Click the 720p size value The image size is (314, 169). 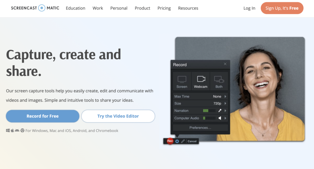[x=217, y=103]
